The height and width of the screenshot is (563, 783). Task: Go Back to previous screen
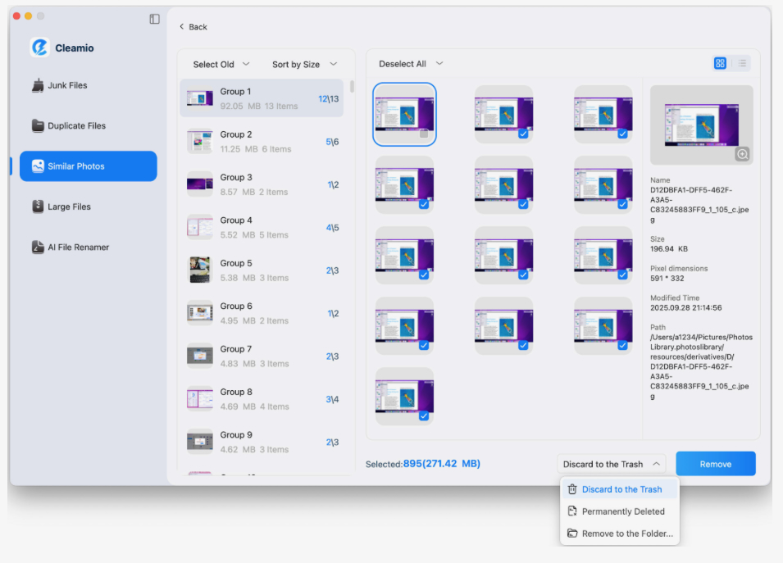click(x=193, y=27)
